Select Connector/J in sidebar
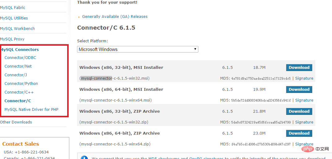 16,75
